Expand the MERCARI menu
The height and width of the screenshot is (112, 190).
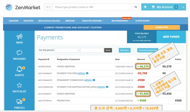pos(71,21)
